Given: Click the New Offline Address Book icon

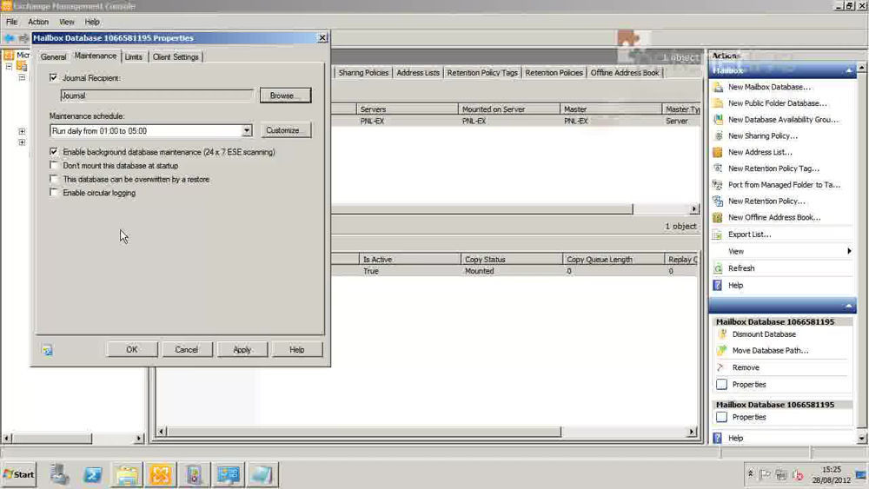Looking at the screenshot, I should pos(718,217).
